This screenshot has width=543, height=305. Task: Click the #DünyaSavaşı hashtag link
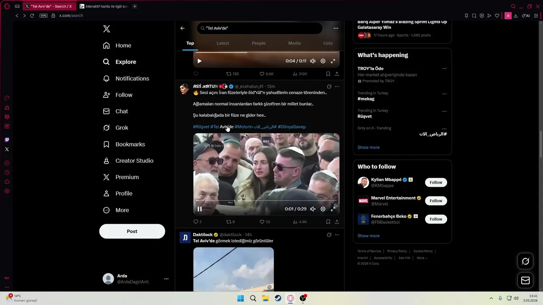pyautogui.click(x=292, y=127)
